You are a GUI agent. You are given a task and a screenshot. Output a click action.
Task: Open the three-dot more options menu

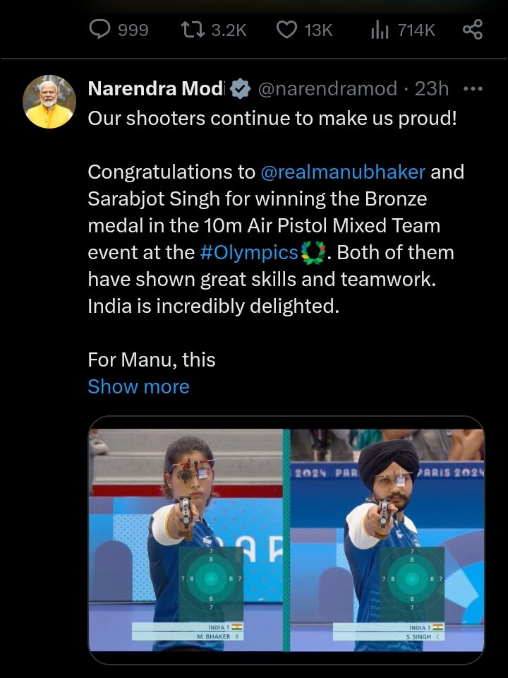(x=473, y=89)
